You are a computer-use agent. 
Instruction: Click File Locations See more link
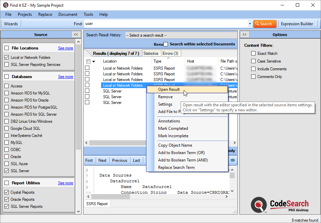[65, 48]
